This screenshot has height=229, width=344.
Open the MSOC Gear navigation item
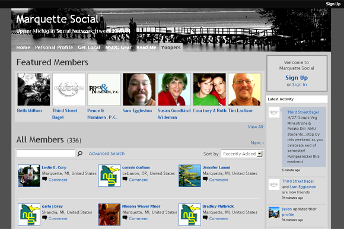tap(118, 47)
